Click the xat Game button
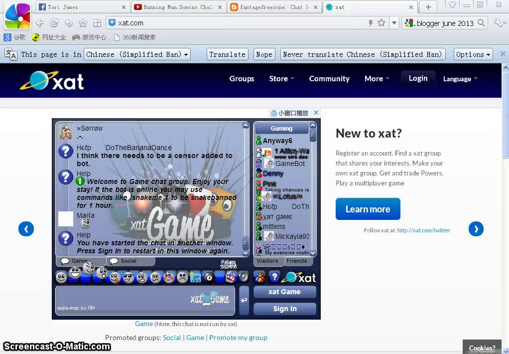Image resolution: width=509 pixels, height=354 pixels. coord(285,292)
